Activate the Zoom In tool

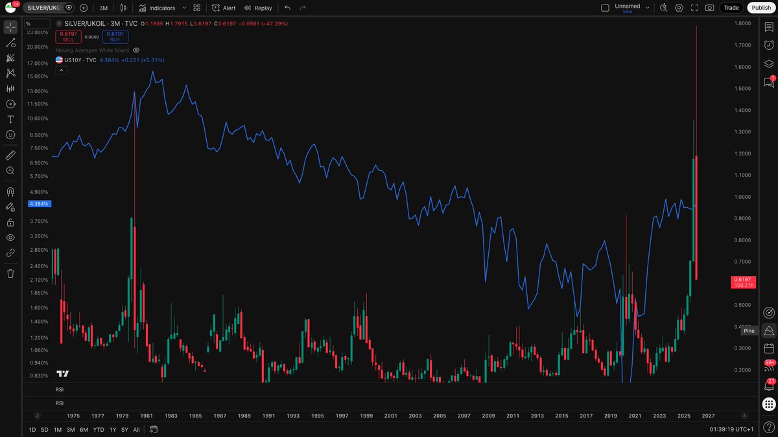(10, 171)
